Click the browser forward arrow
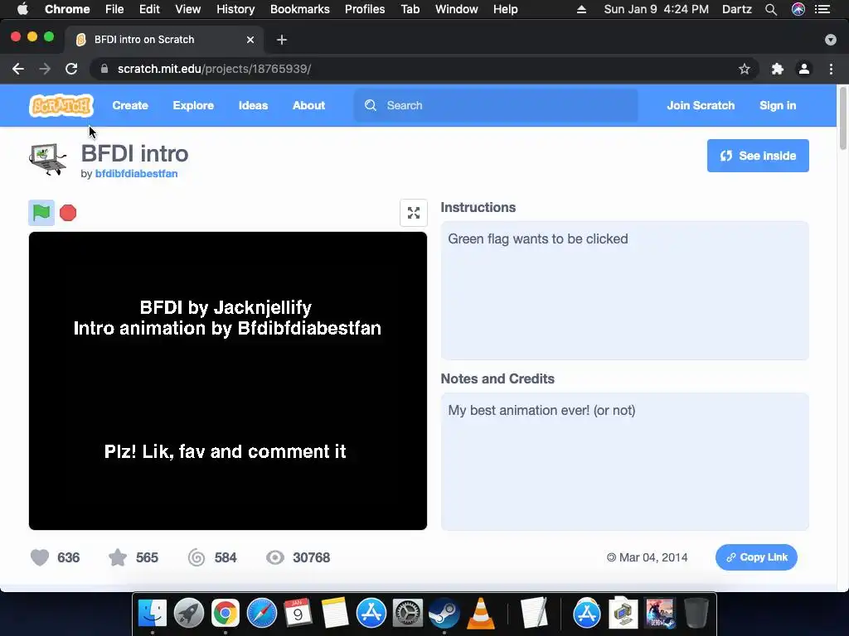 coord(45,69)
